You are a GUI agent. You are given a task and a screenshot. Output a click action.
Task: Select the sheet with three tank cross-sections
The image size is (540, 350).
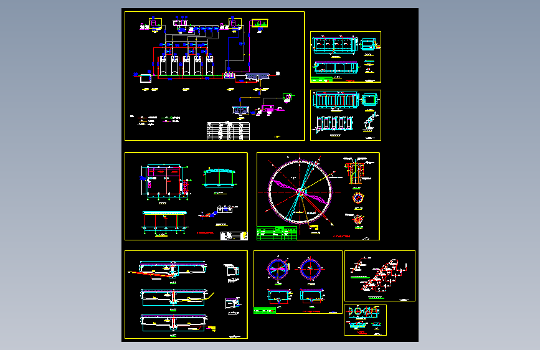[x=186, y=295]
